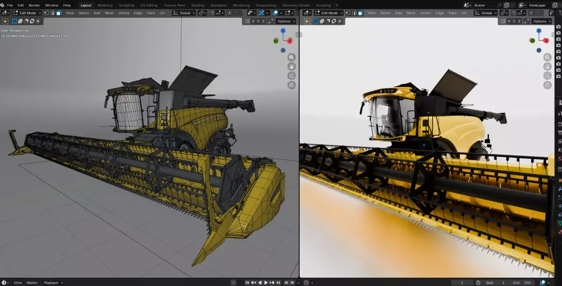Click the zoom magnifier gizmo in left viewport
Screen dimensions: 562x286
click(292, 57)
